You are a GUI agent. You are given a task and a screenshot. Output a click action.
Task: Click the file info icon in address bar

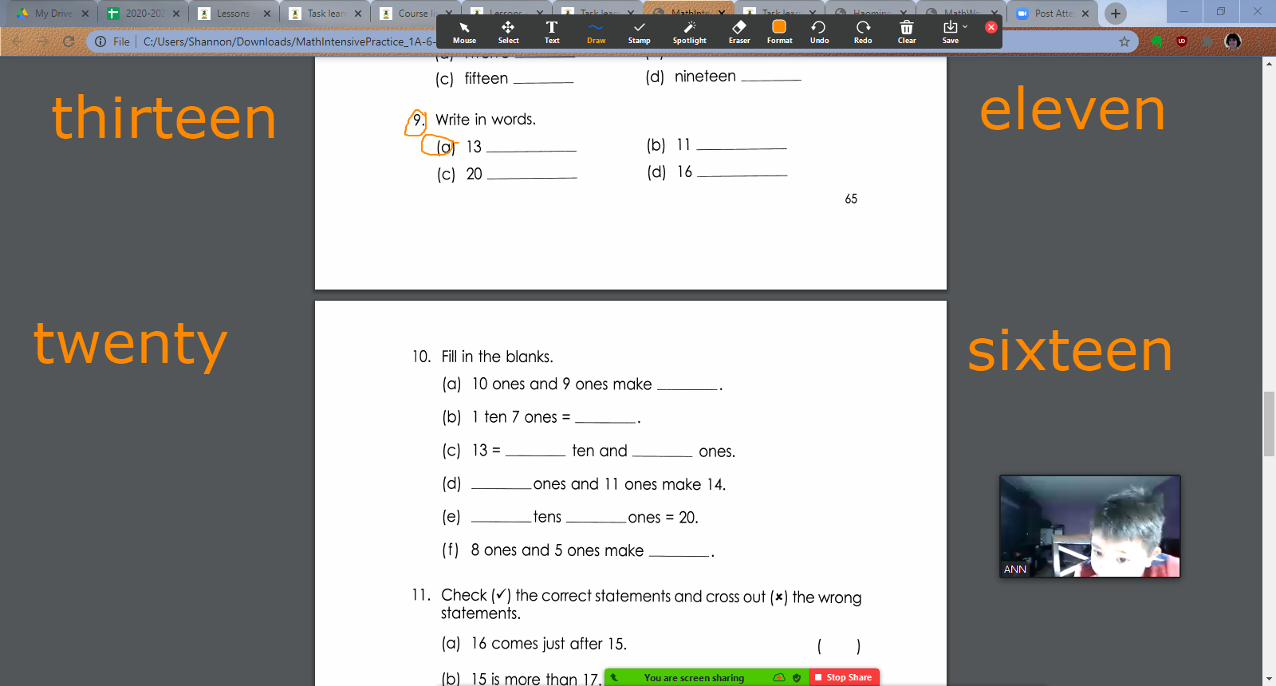pos(100,41)
